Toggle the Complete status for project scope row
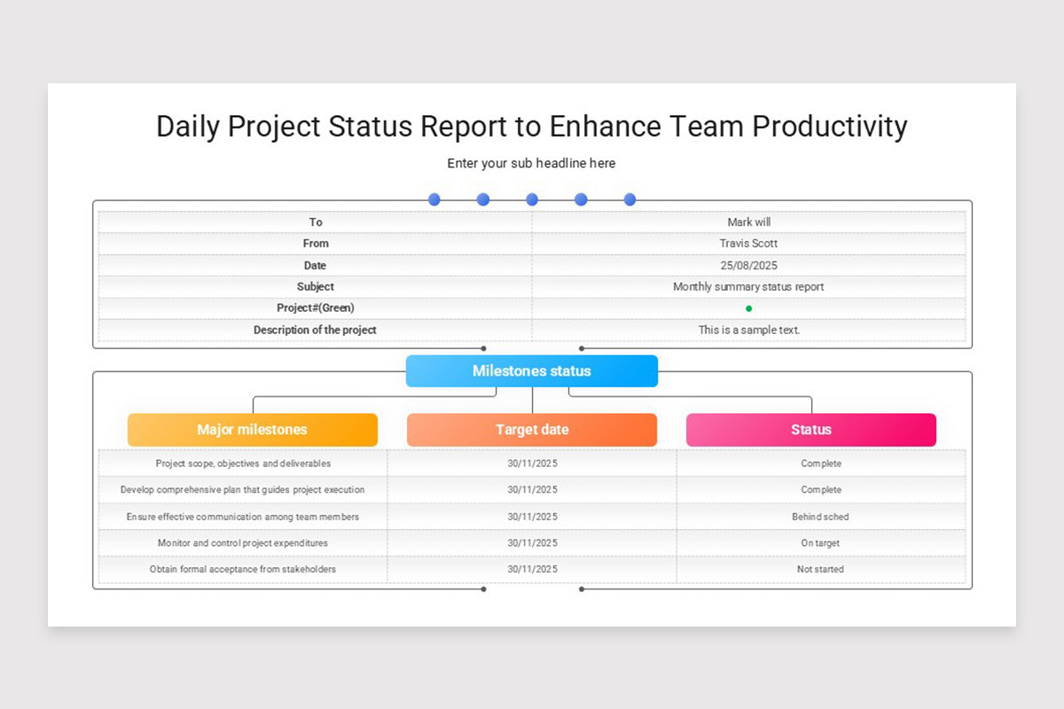 821,463
